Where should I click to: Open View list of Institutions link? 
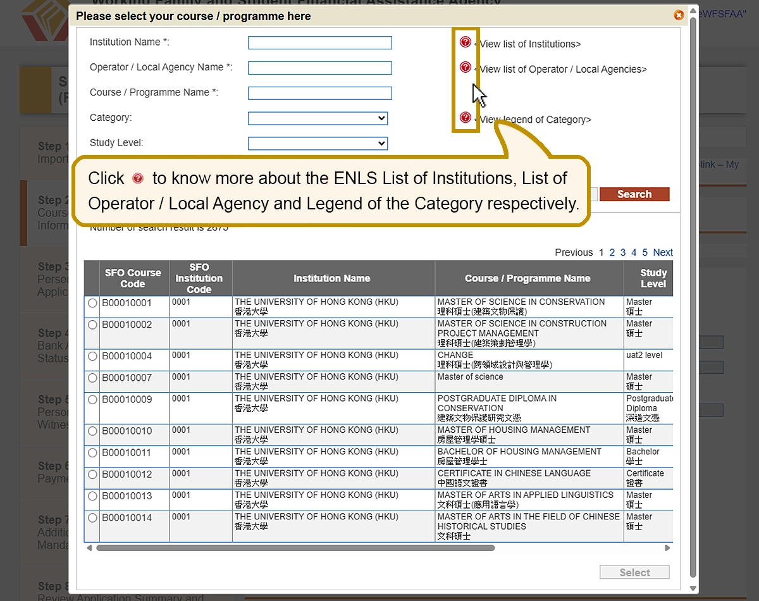pyautogui.click(x=529, y=44)
